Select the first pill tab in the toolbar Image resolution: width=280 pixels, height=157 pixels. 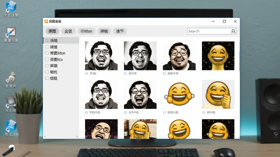pyautogui.click(x=52, y=31)
